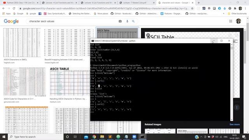The width and height of the screenshot is (249, 140).
Task: Open the Other bookmarks folder
Action: pos(237,14)
